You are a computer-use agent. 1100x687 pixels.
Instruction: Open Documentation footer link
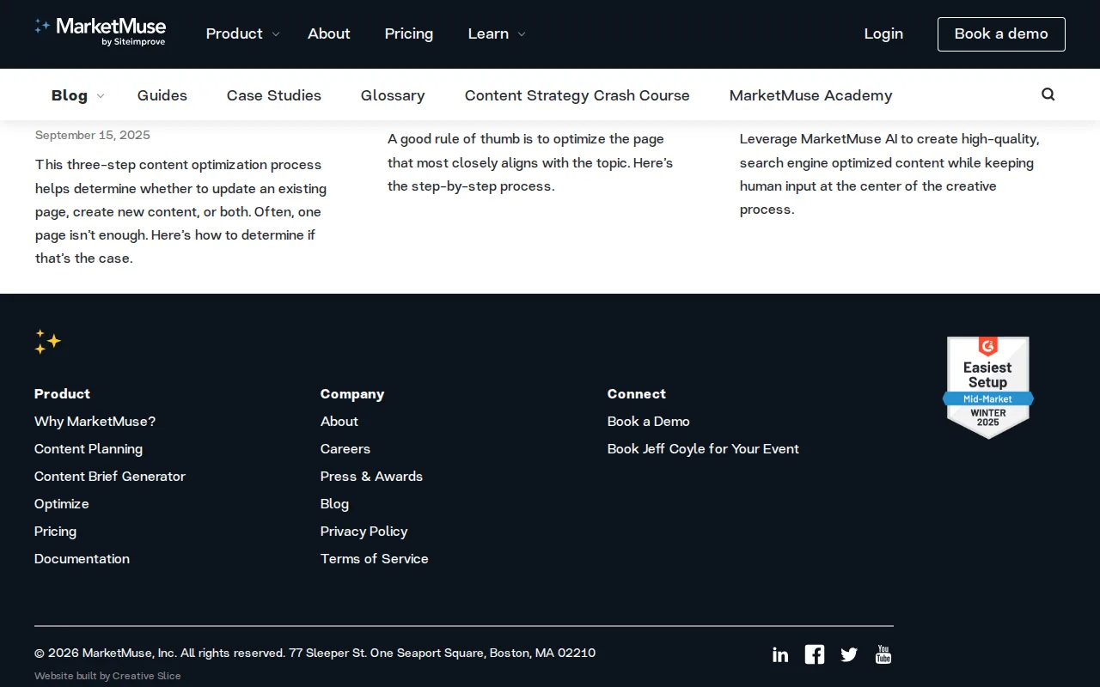point(82,558)
